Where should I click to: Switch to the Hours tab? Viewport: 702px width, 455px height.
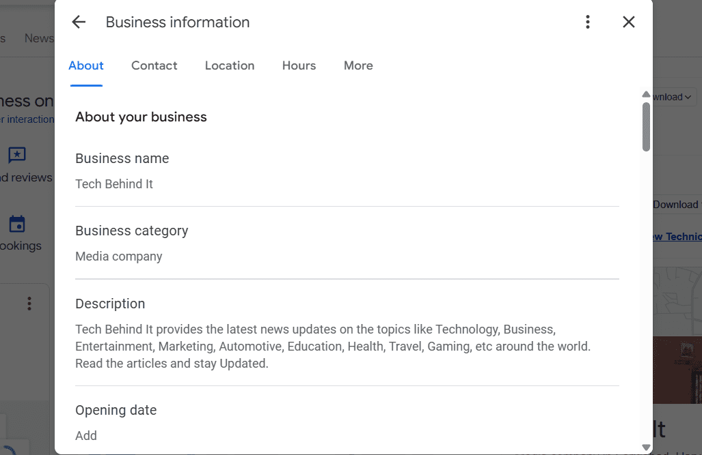pyautogui.click(x=299, y=65)
